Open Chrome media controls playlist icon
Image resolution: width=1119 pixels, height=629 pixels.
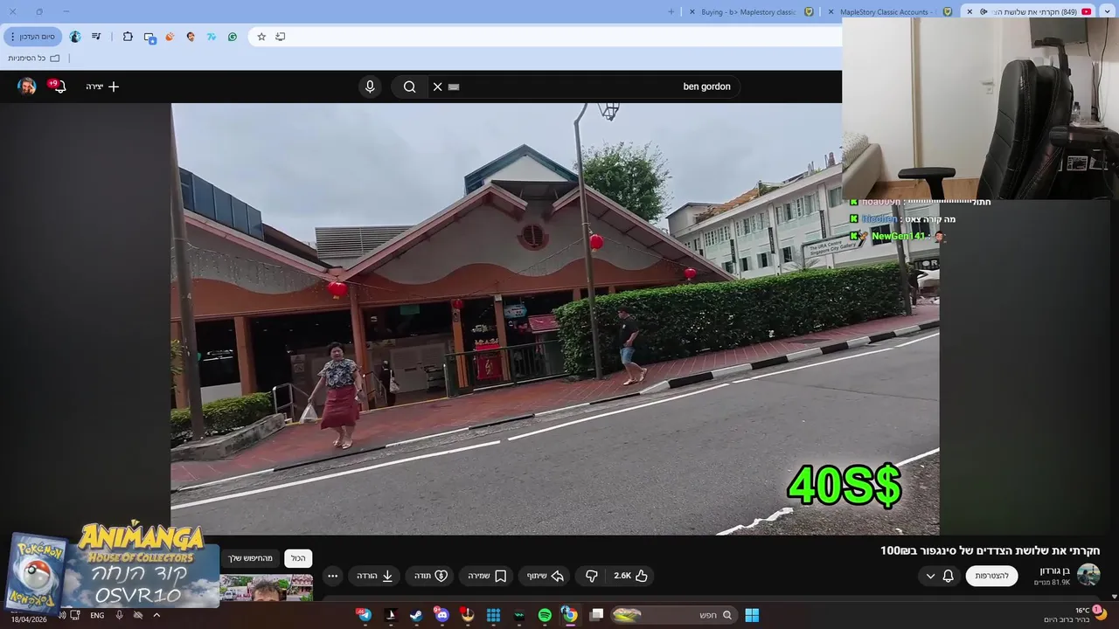[x=96, y=37]
